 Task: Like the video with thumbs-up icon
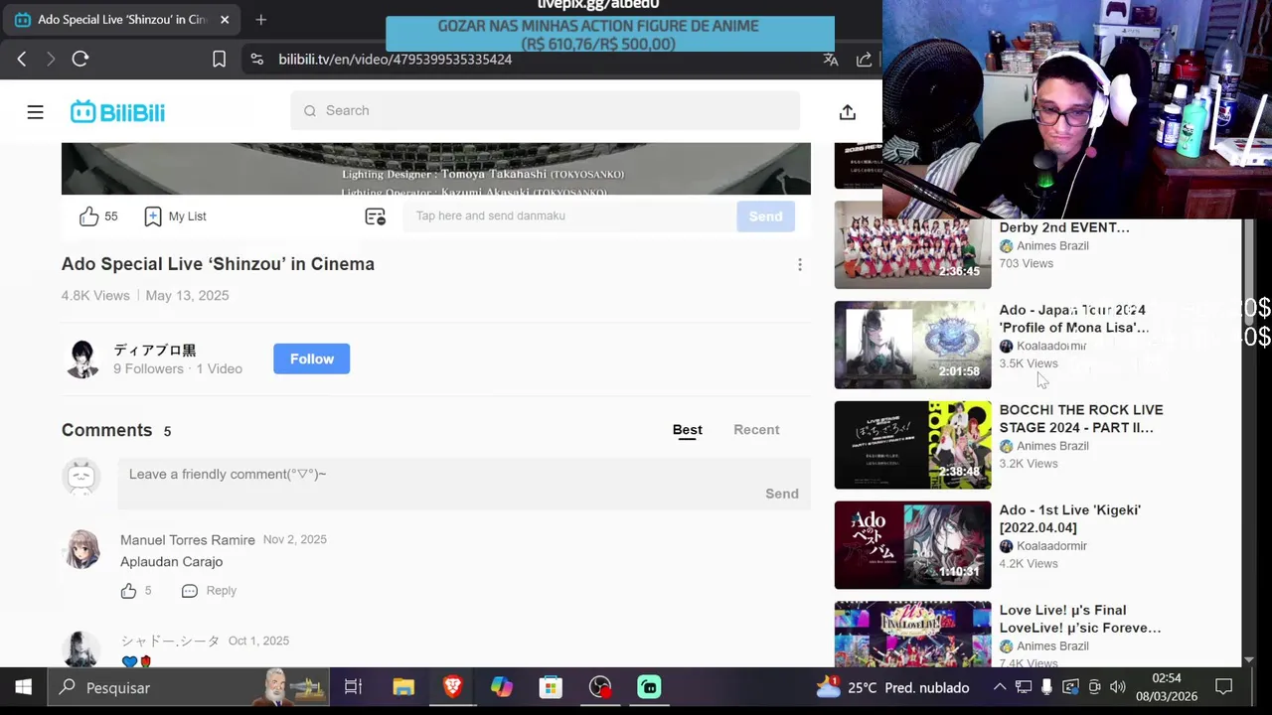click(x=89, y=216)
